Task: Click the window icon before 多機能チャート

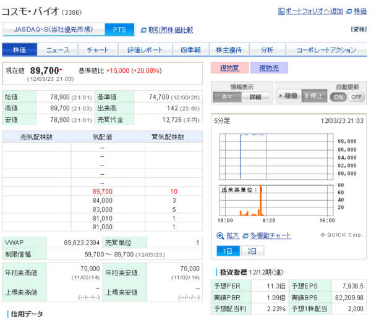Action: [246, 236]
